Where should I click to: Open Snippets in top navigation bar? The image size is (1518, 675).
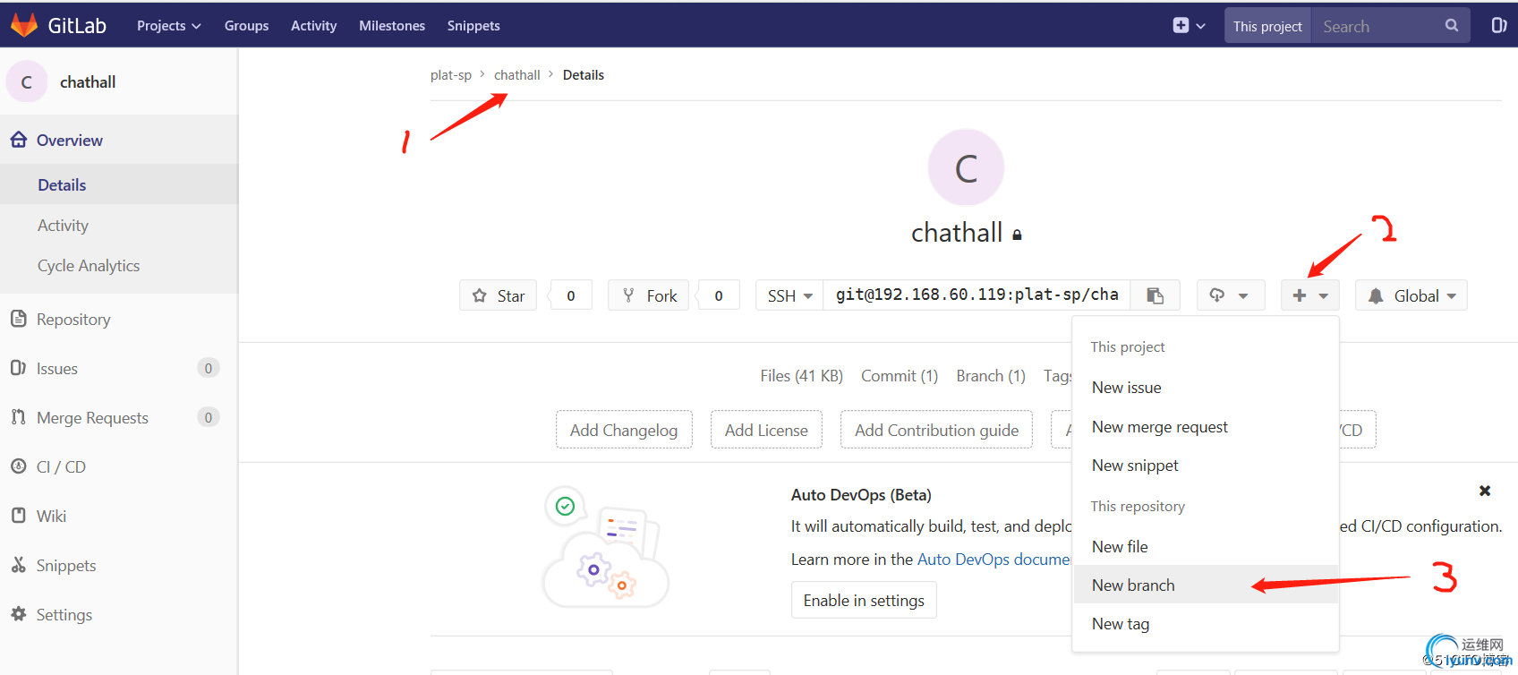[473, 26]
